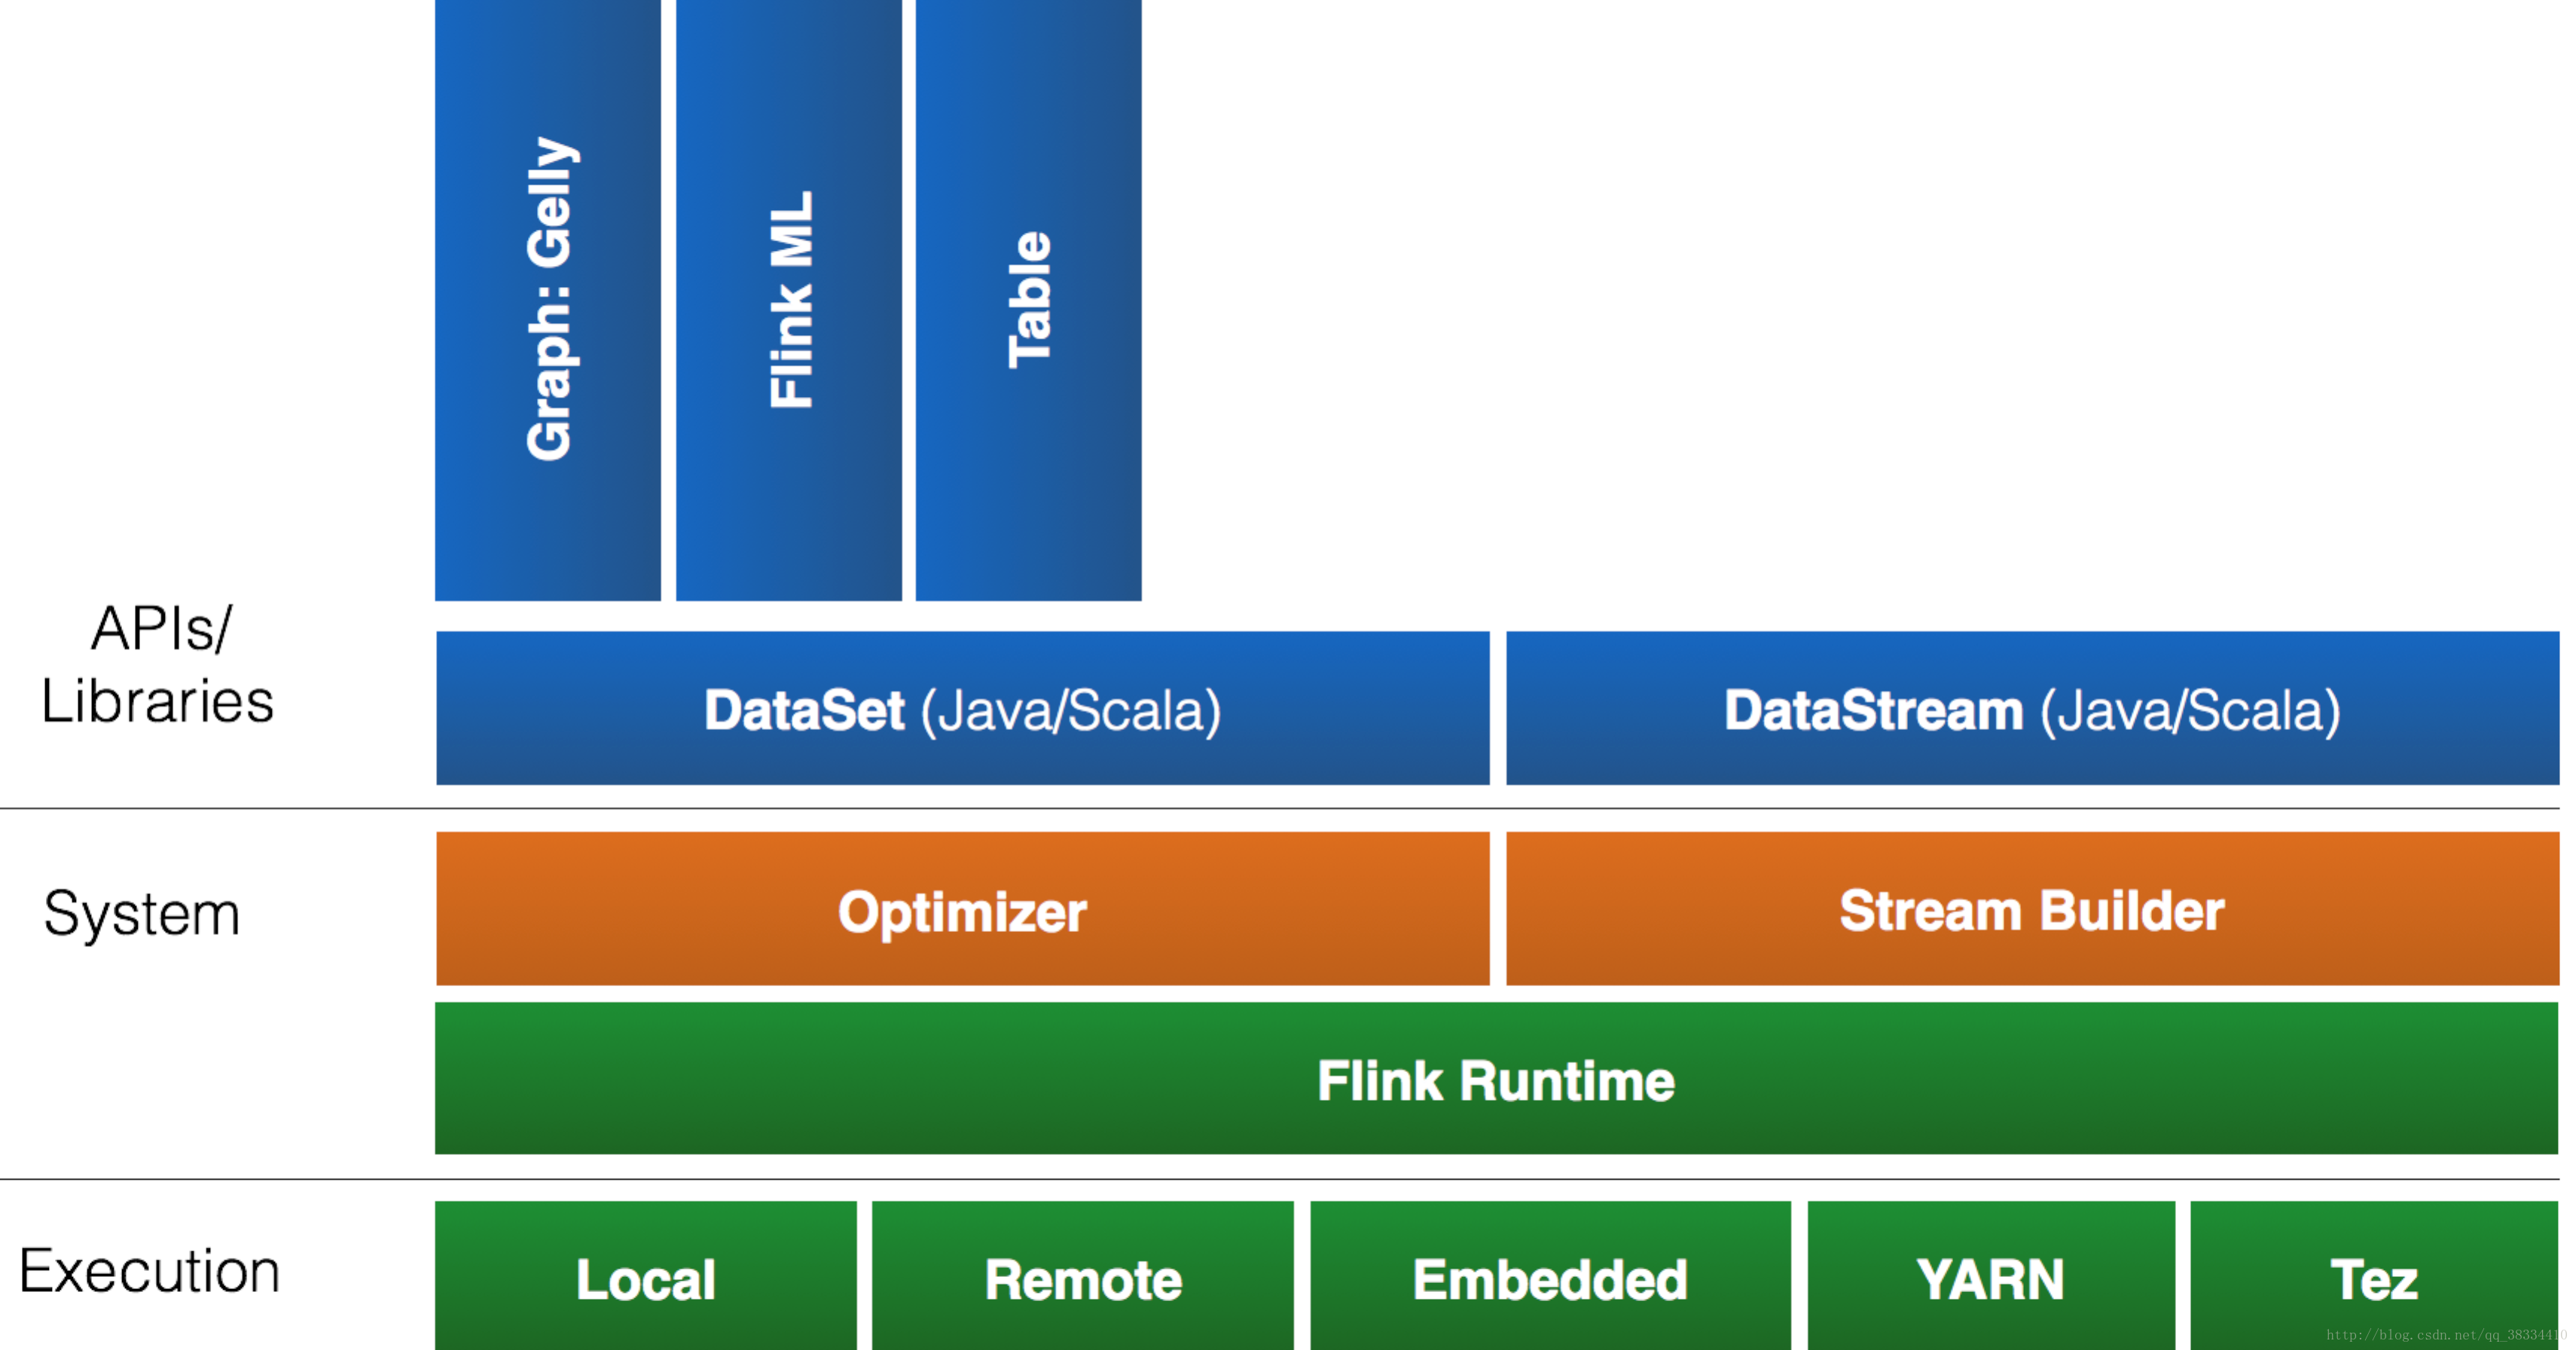Viewport: 2576px width, 1350px height.
Task: Click the Flink ML block
Action: [789, 300]
